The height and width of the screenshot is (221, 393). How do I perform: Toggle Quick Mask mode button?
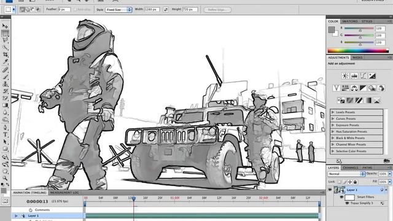click(5, 201)
